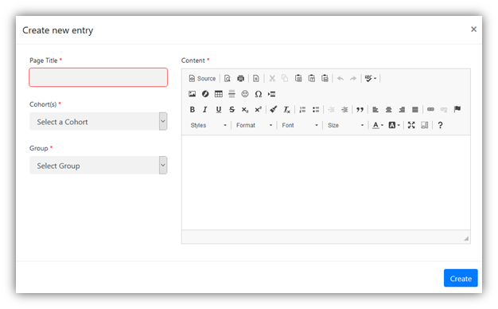
Task: Toggle bold formatting
Action: tap(193, 110)
